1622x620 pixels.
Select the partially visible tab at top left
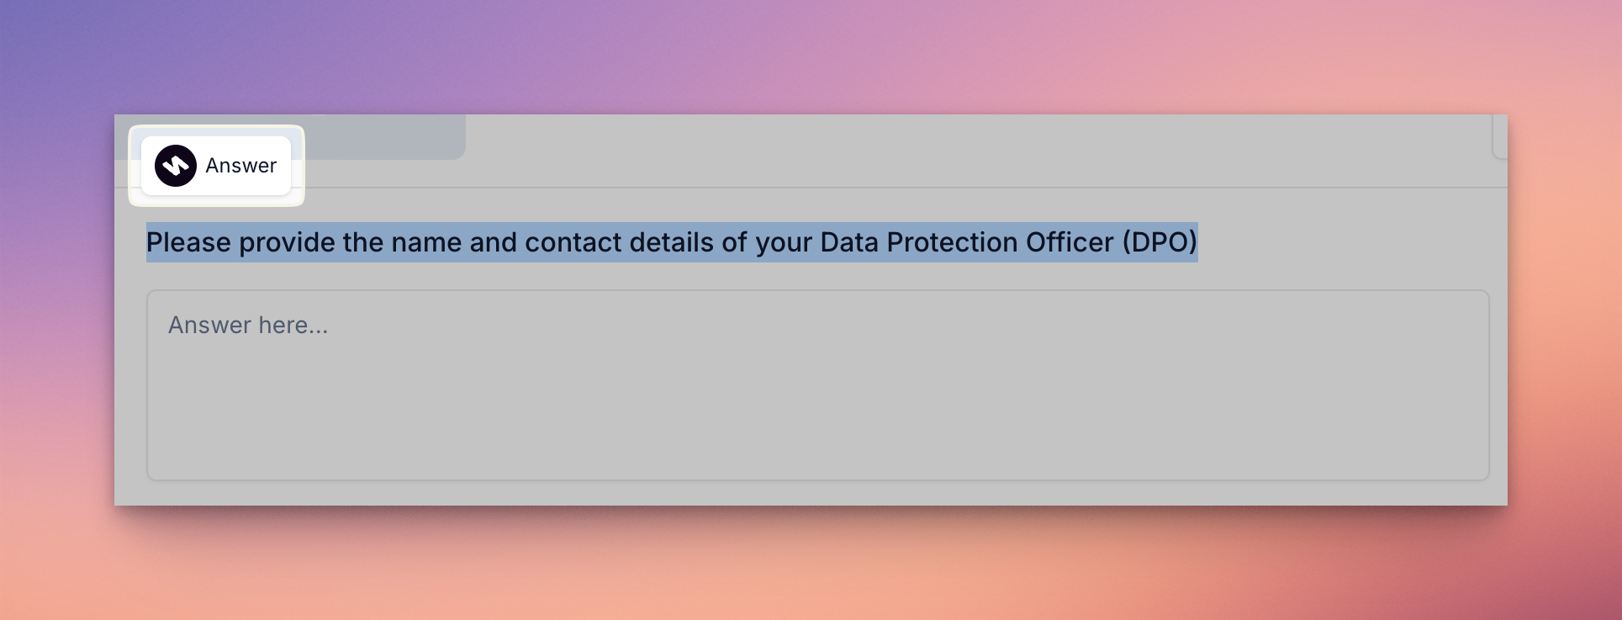[387, 139]
